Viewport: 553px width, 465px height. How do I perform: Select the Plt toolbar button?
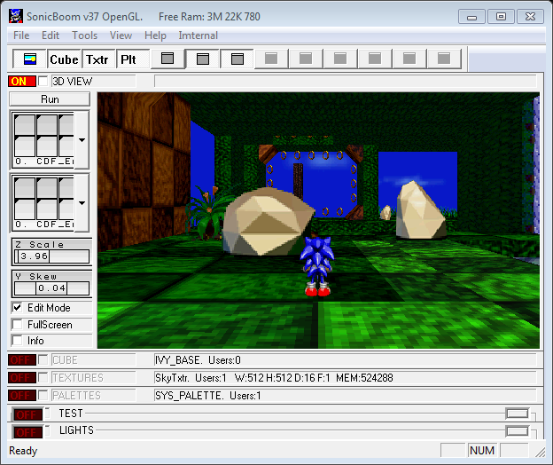(129, 59)
